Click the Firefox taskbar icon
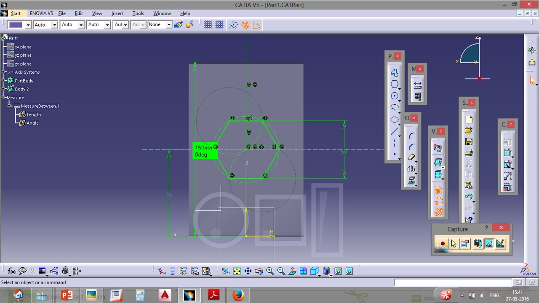The width and height of the screenshot is (539, 303). click(x=238, y=295)
